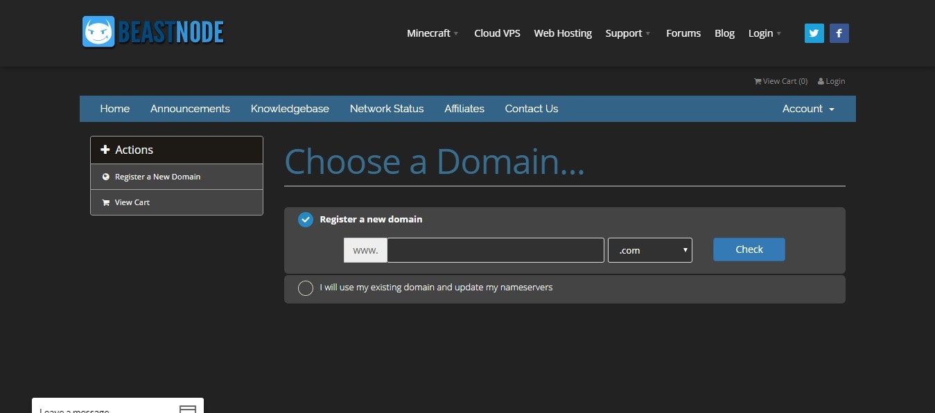This screenshot has height=413, width=935.
Task: Open the Blog page
Action: click(724, 33)
